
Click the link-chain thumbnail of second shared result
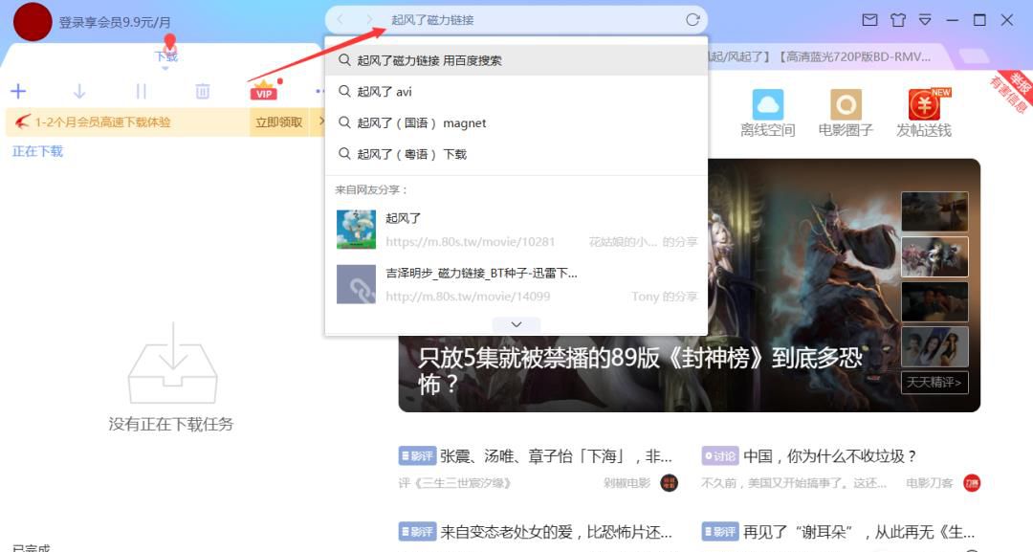click(x=357, y=284)
